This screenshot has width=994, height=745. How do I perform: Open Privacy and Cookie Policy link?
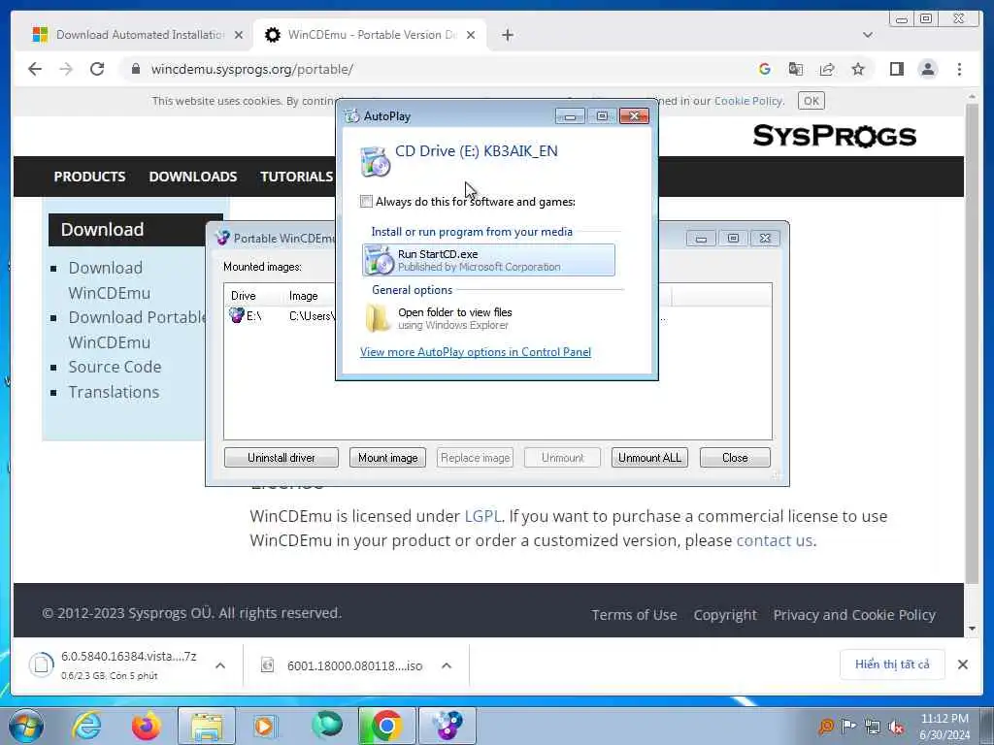854,614
